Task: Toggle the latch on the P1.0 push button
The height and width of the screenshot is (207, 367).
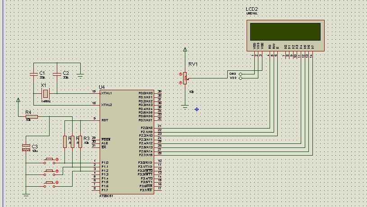Action: tap(57, 160)
